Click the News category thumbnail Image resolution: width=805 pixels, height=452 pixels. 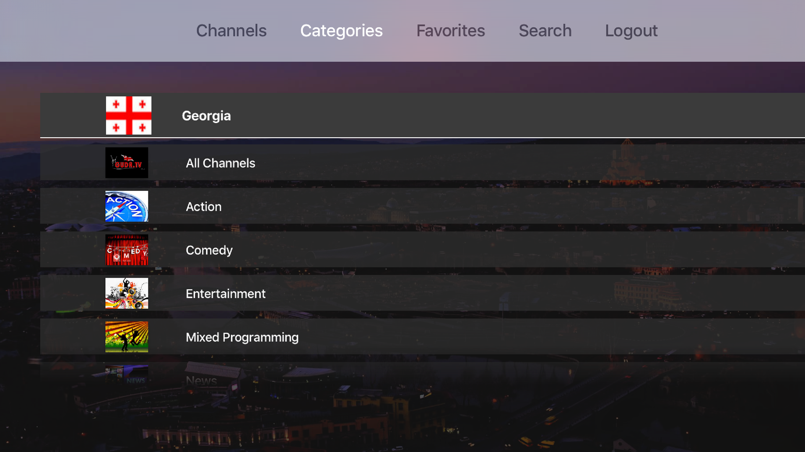(x=127, y=375)
